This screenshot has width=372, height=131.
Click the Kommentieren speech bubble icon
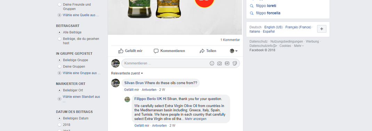(156, 51)
